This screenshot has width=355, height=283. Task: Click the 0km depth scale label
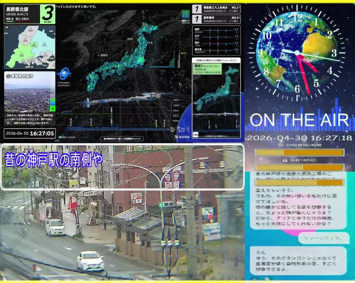point(176,100)
